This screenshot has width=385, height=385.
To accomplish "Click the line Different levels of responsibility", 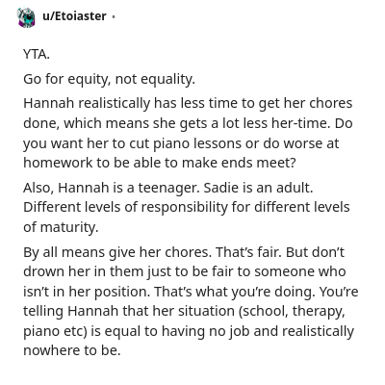I will [187, 207].
